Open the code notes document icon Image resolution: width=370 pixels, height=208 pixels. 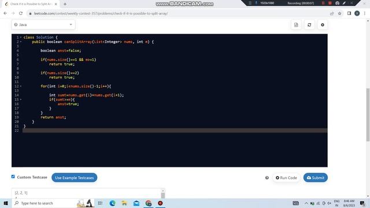(296, 25)
